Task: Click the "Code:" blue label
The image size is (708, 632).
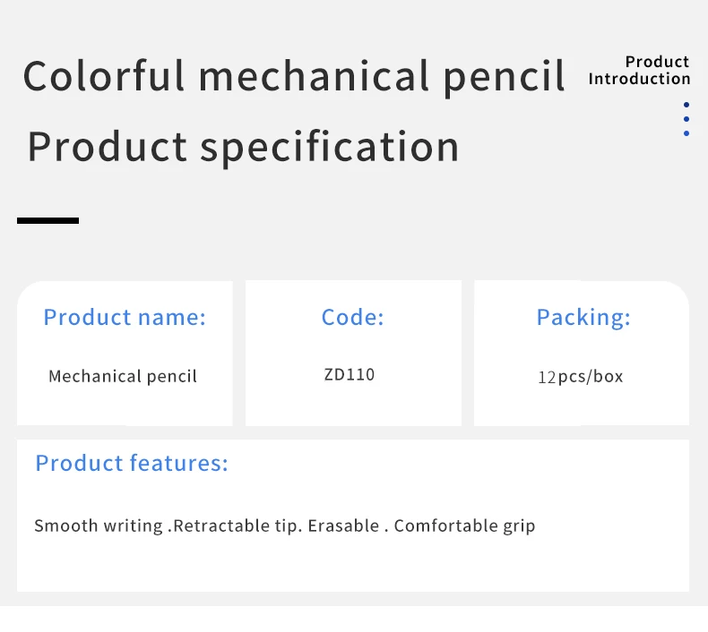Action: [352, 317]
